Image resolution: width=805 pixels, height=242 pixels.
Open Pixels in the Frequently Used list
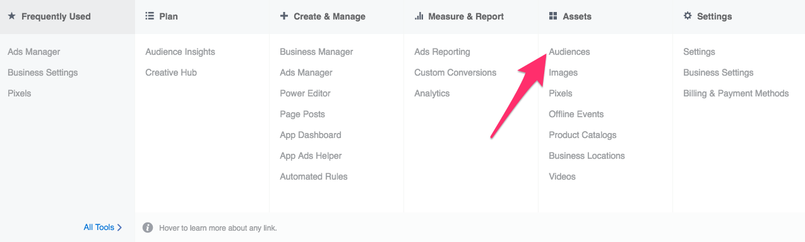click(x=19, y=93)
